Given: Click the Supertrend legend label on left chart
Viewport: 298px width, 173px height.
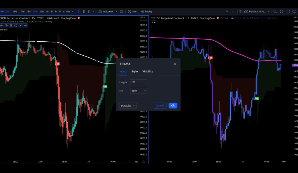Looking at the screenshot, I should 4,30.
